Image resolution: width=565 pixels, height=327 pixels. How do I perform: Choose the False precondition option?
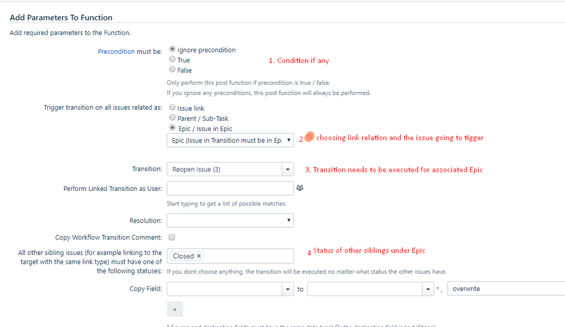coord(172,69)
